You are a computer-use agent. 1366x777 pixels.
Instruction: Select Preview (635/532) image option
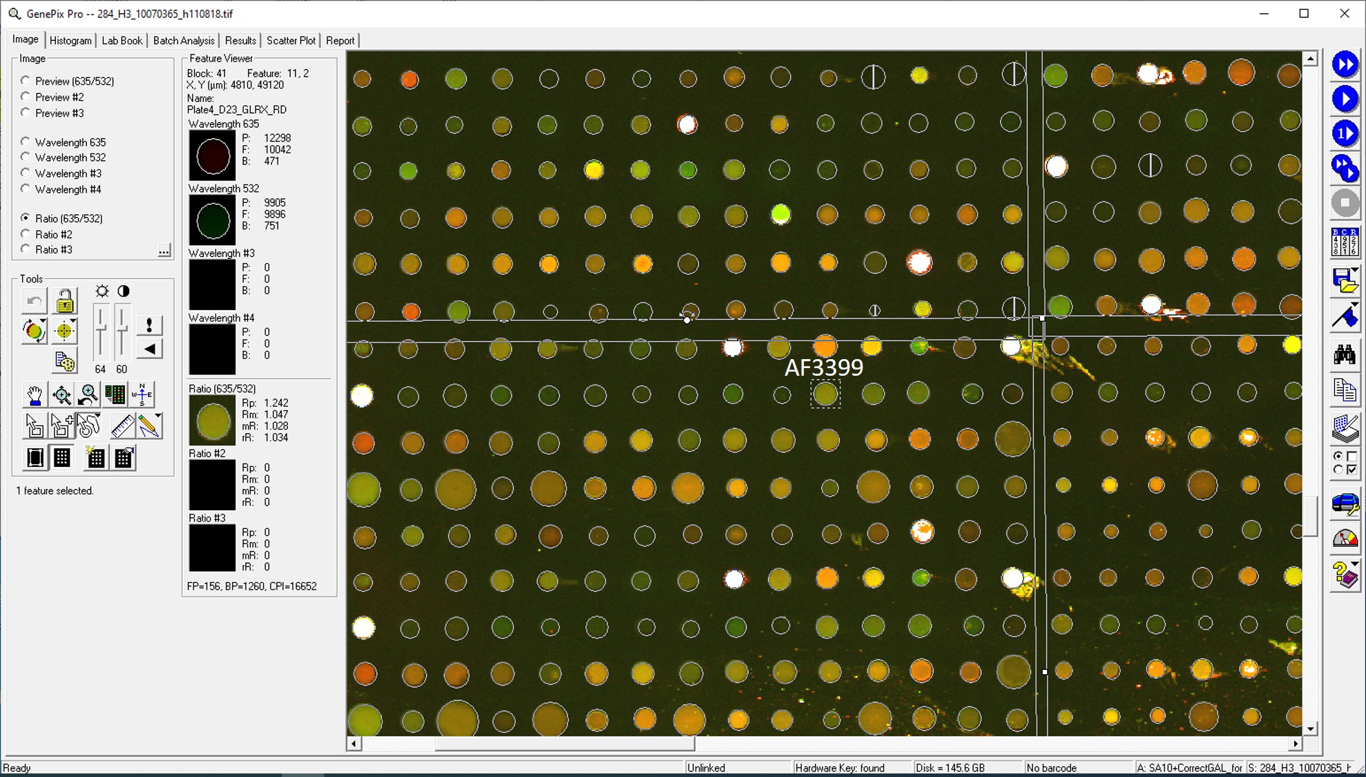[x=26, y=81]
